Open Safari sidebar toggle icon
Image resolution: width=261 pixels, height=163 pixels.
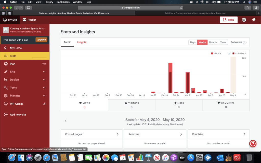(x=28, y=8)
